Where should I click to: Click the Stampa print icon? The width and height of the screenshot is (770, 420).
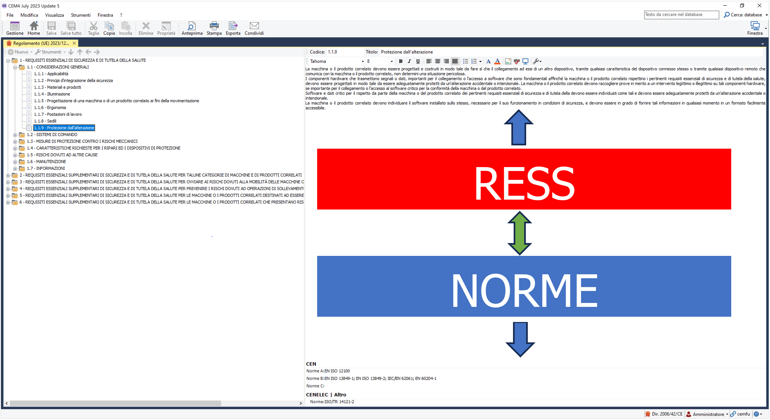pos(214,28)
